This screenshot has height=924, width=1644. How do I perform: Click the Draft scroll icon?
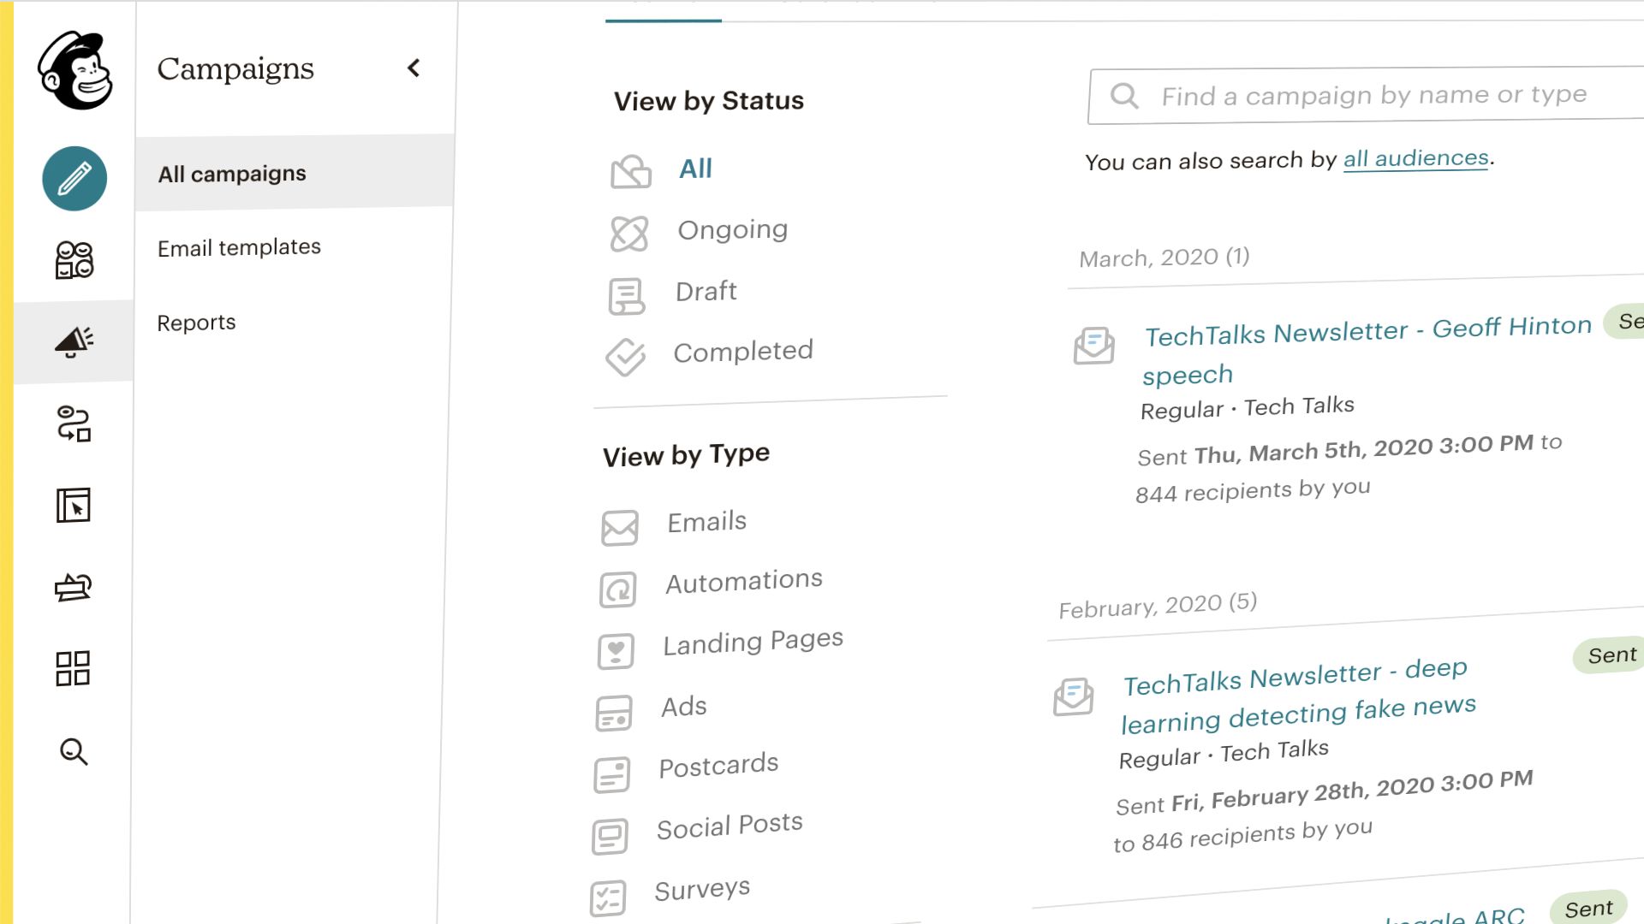[x=627, y=296]
